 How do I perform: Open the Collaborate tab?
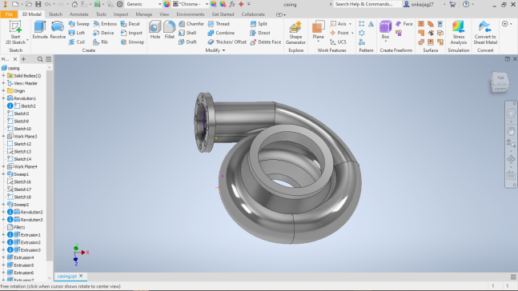253,14
